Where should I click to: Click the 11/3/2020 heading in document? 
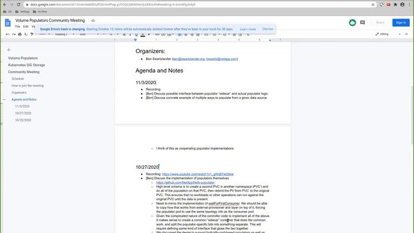(x=146, y=83)
